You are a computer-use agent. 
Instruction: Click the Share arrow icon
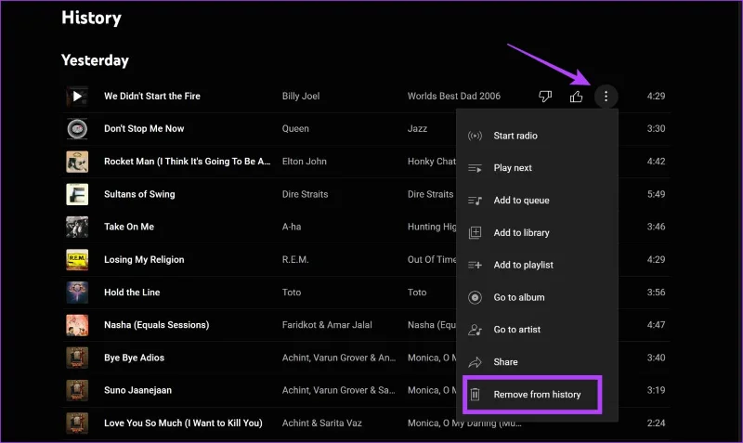pyautogui.click(x=475, y=362)
